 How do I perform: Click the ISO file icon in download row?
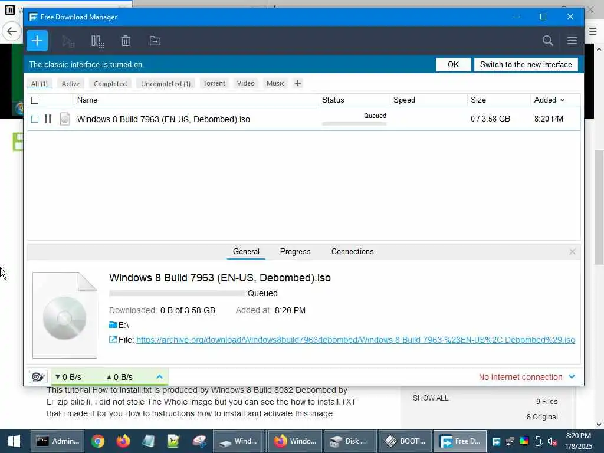[65, 119]
